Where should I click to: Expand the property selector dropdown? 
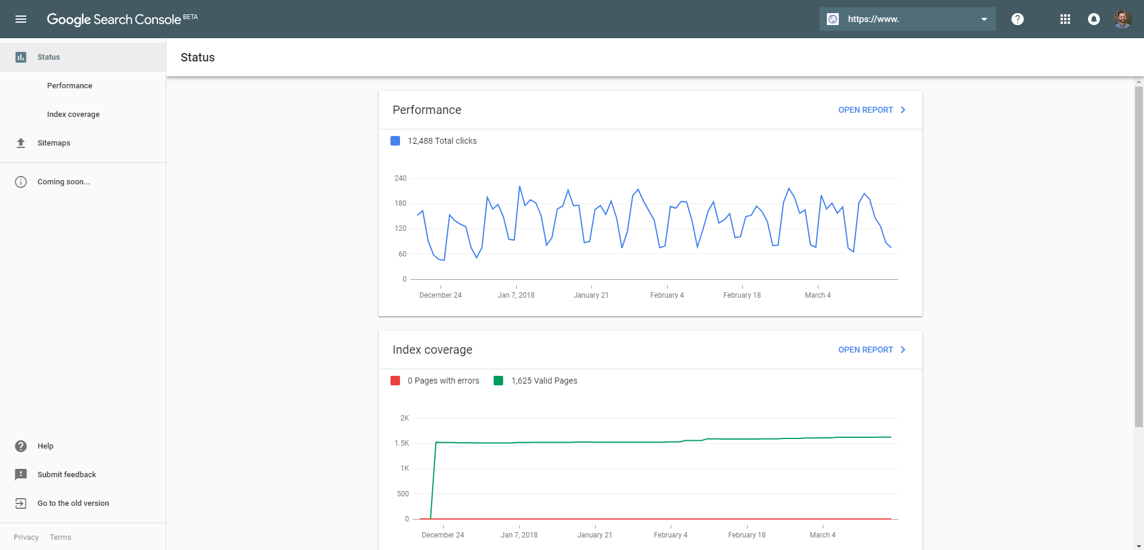pyautogui.click(x=984, y=19)
